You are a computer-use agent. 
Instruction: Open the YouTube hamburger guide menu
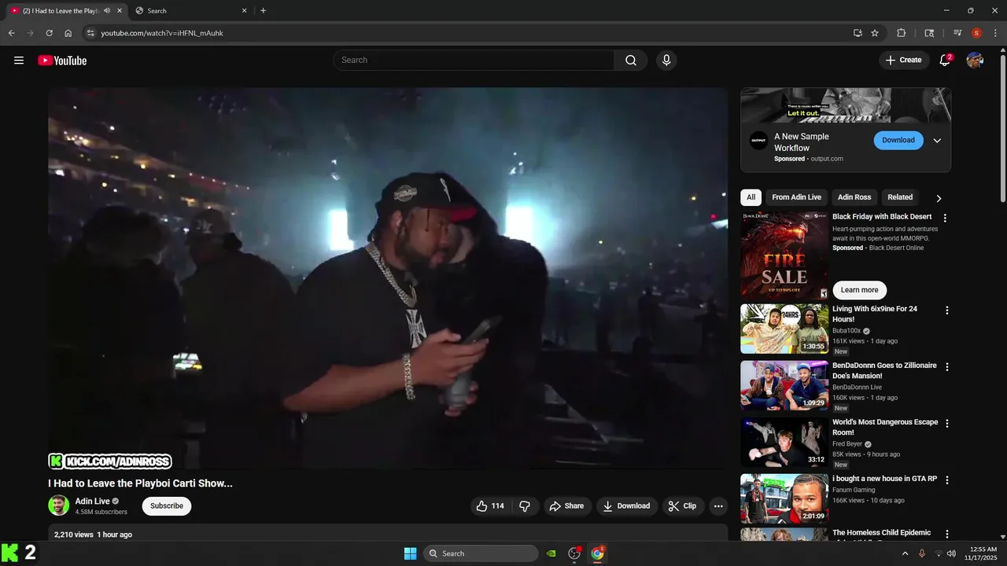[19, 61]
